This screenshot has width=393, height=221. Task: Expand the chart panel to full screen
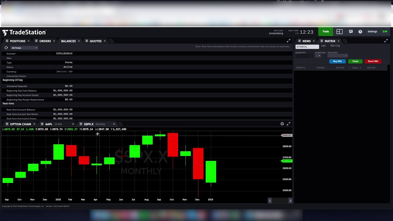point(288,124)
